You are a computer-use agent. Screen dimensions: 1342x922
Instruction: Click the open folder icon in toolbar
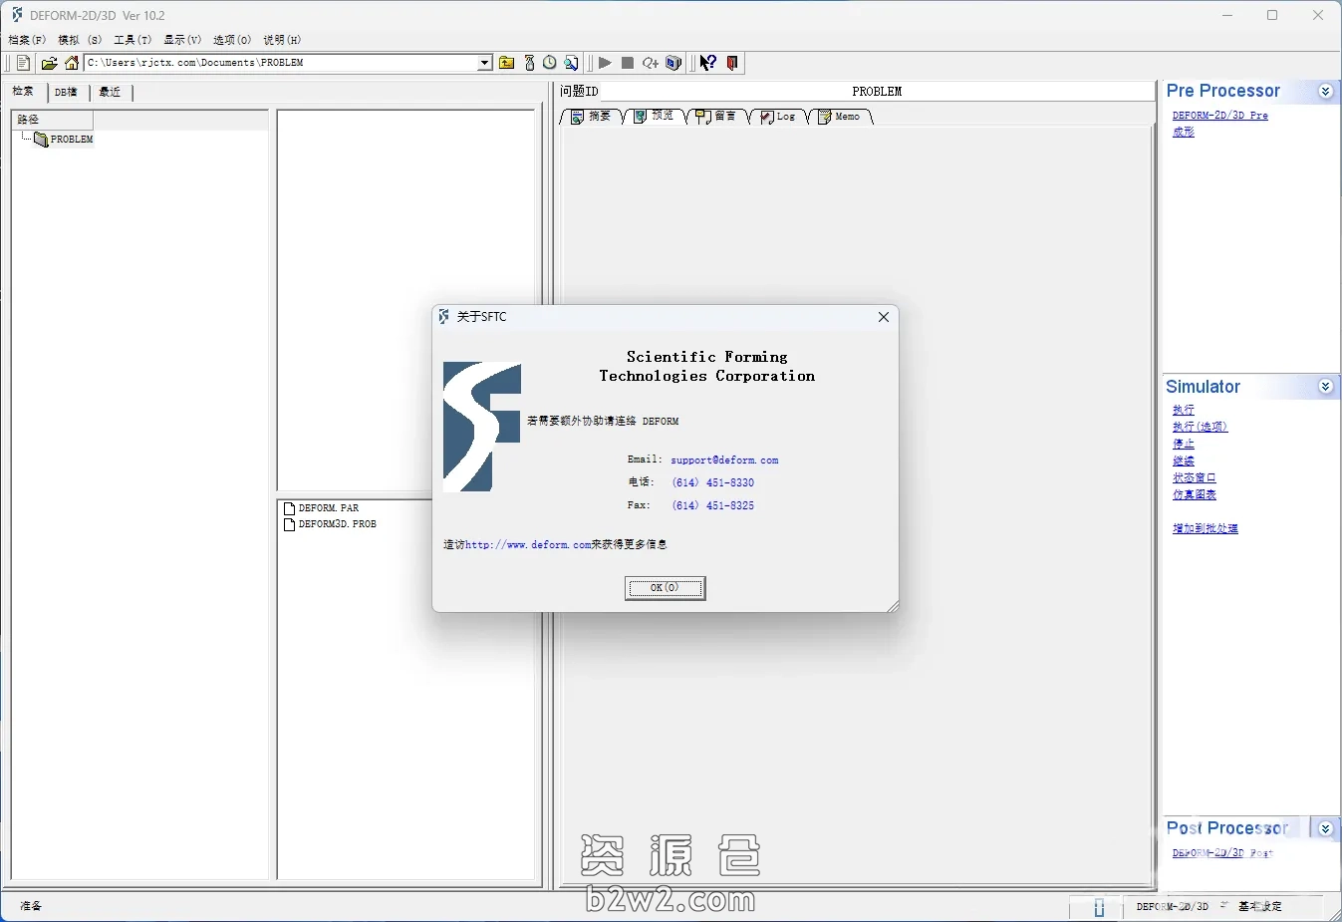(49, 63)
